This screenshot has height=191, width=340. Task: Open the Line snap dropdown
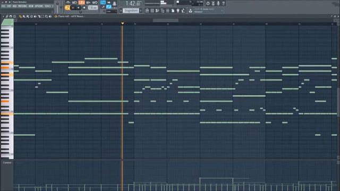(x=112, y=11)
